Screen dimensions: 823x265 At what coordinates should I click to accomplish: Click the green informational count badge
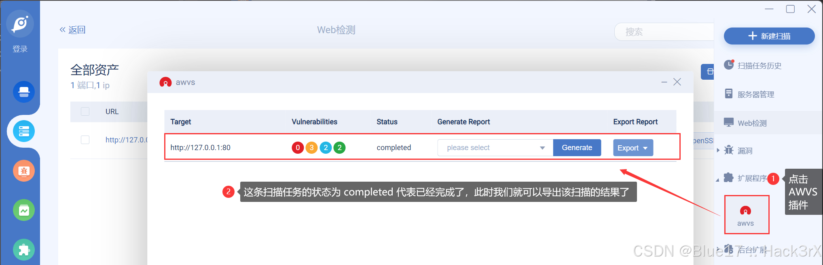coord(340,148)
